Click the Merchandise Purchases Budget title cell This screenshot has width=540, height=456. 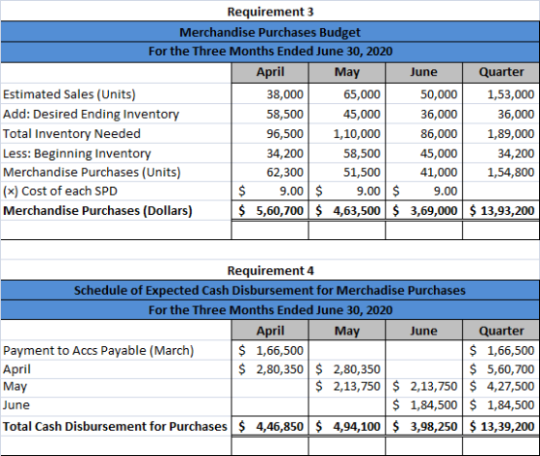[x=270, y=32]
